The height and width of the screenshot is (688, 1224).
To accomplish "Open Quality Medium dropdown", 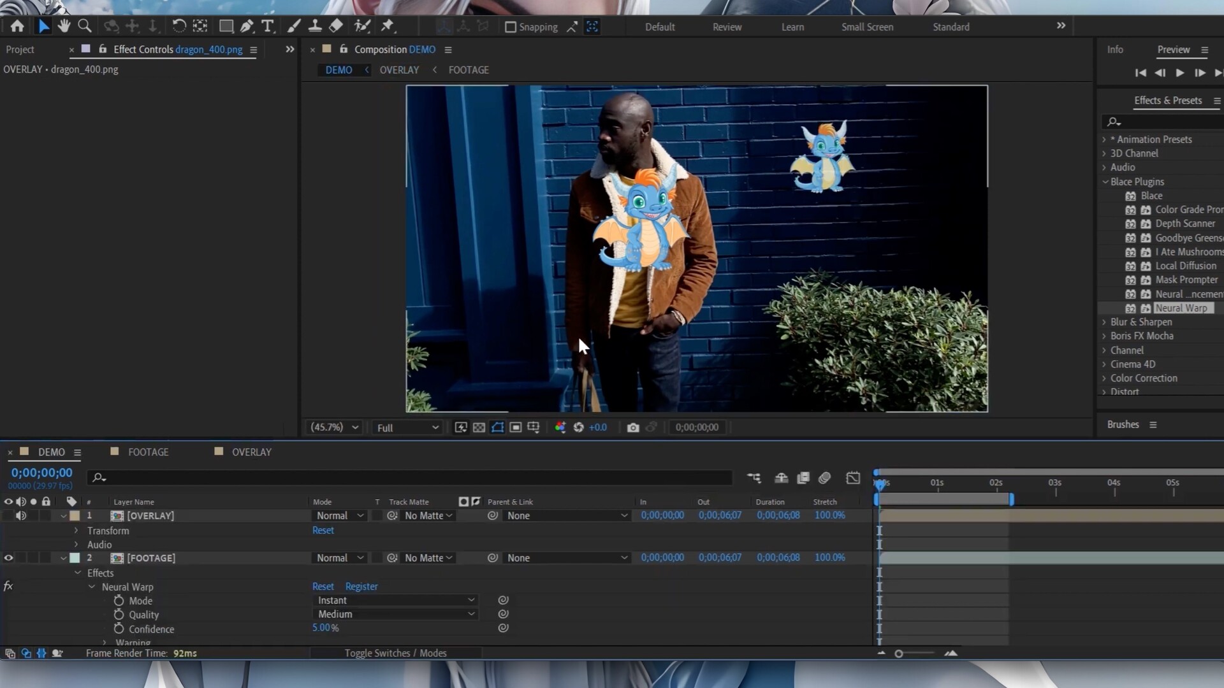I will coord(395,614).
